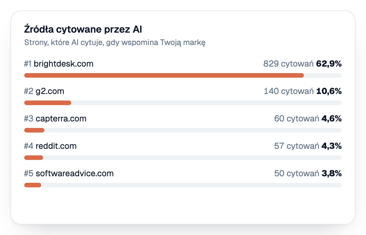This screenshot has width=366, height=235.
Task: Click the 50 cytowań count
Action: click(296, 173)
